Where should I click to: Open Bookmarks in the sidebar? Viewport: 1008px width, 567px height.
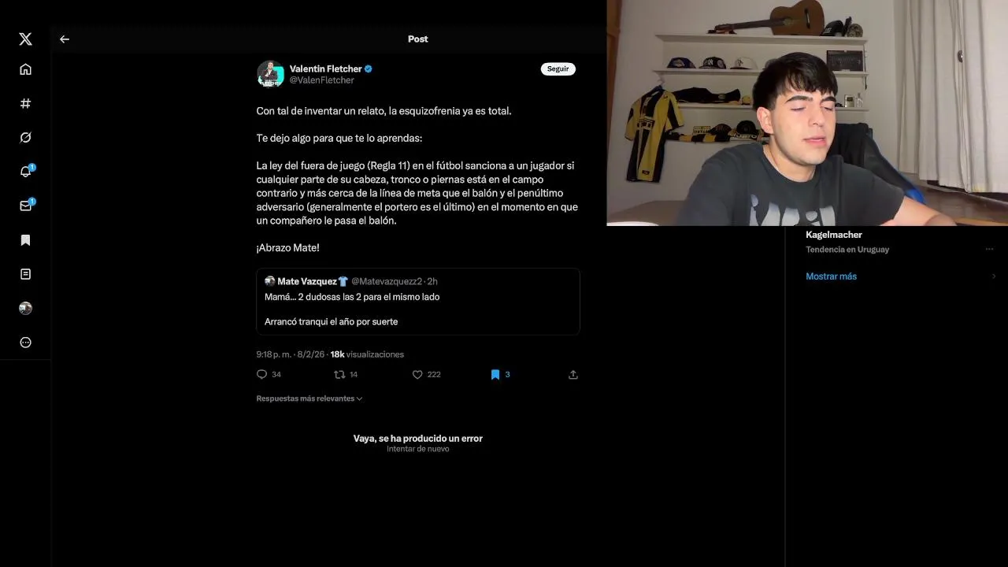(x=25, y=240)
